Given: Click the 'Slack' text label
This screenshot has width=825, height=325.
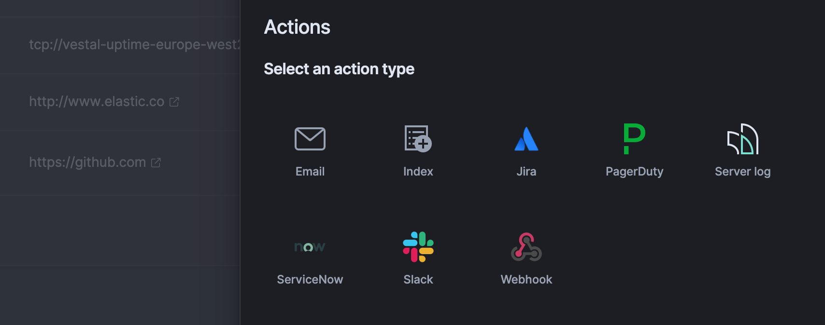Looking at the screenshot, I should pyautogui.click(x=418, y=279).
